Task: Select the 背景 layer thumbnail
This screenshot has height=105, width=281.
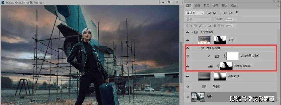Action: click(198, 97)
